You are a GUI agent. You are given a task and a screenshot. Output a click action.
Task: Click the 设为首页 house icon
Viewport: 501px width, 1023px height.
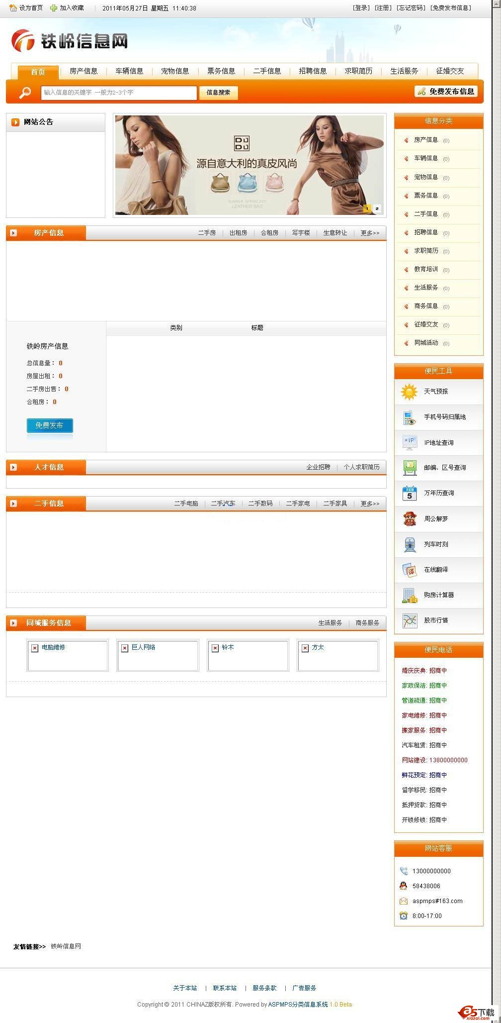pos(13,8)
